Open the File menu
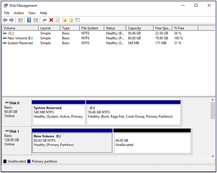This screenshot has width=217, height=173. pos(7,13)
